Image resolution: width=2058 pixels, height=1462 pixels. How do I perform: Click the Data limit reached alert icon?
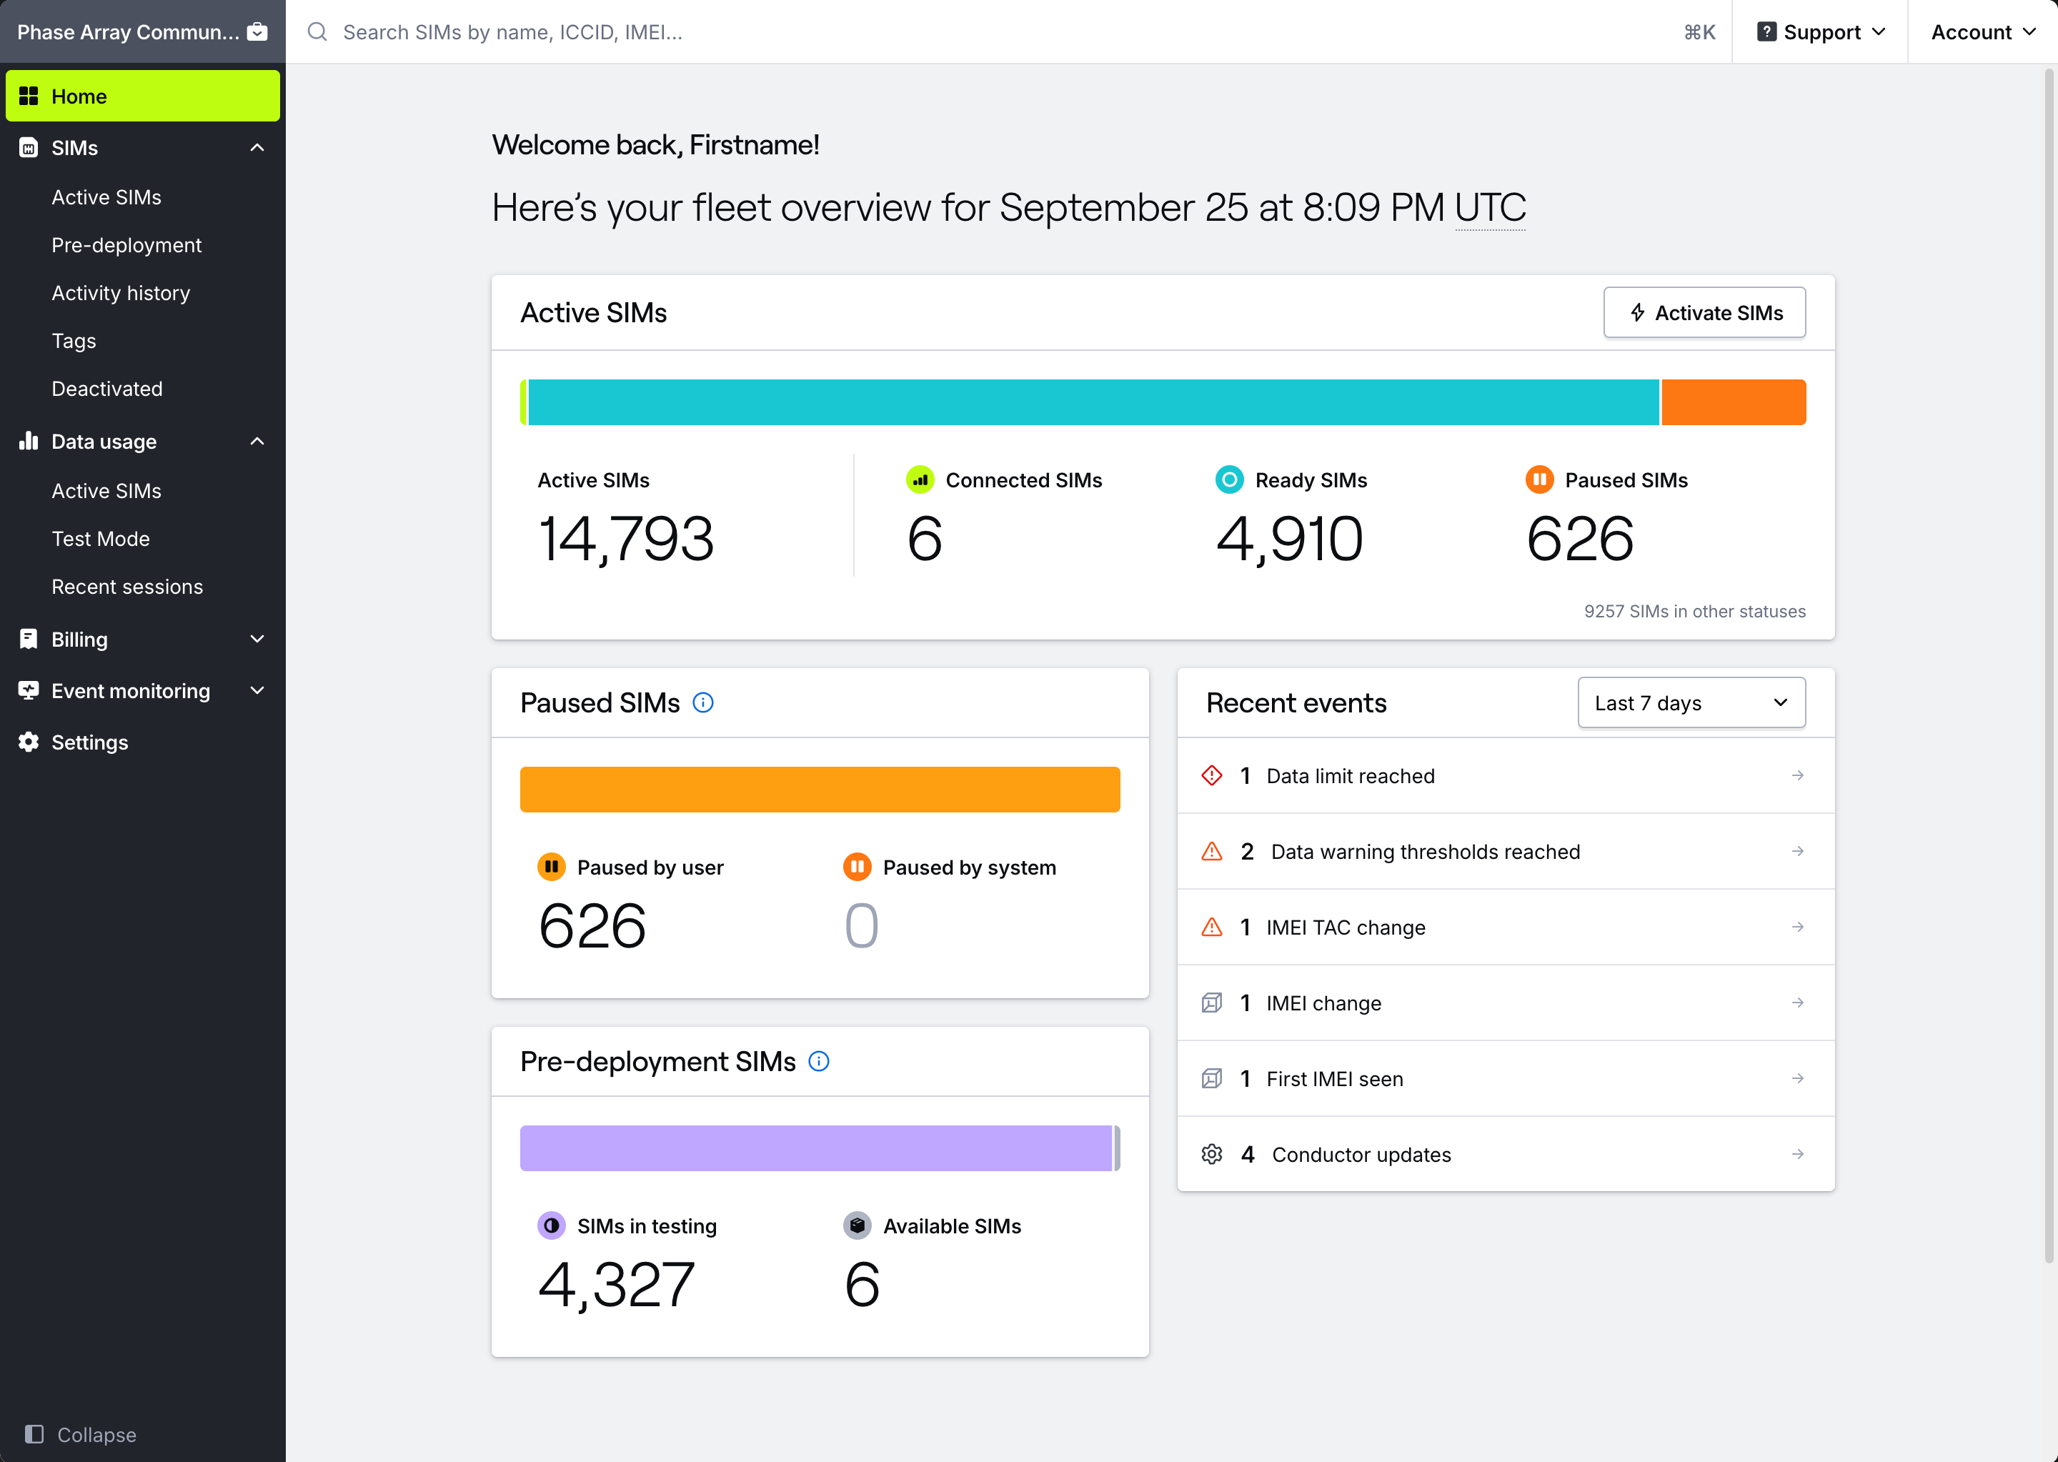point(1212,775)
